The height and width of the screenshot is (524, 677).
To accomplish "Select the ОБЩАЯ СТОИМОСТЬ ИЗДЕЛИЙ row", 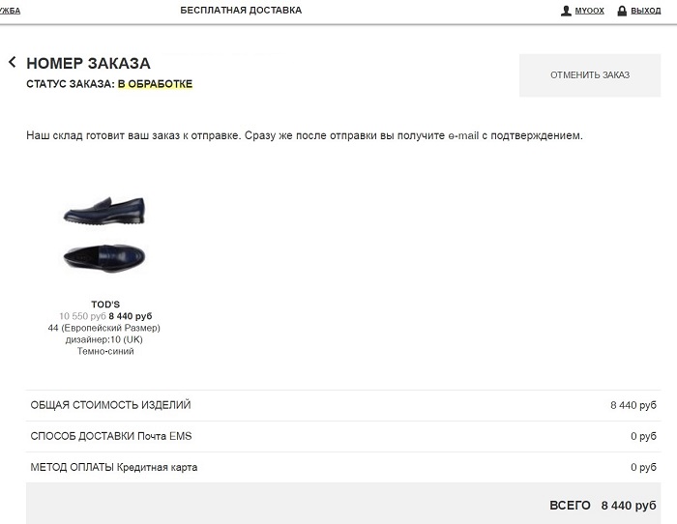I will [x=343, y=405].
